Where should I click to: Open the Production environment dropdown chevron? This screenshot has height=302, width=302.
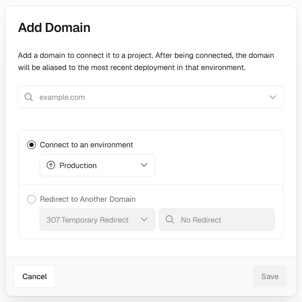(144, 165)
